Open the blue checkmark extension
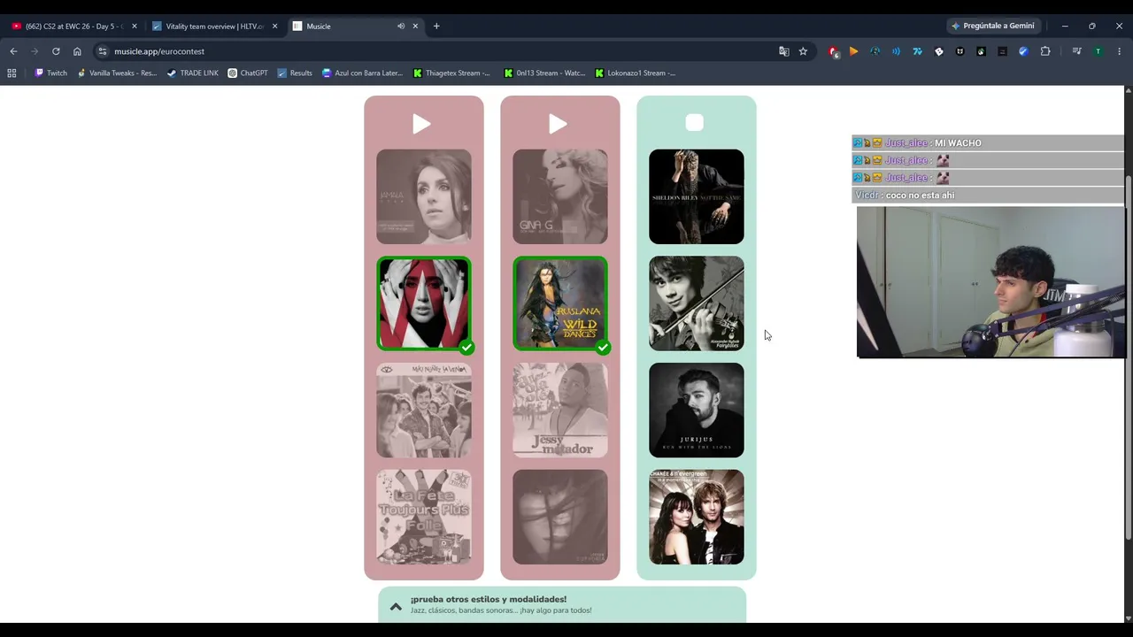1133x637 pixels. 1023,51
